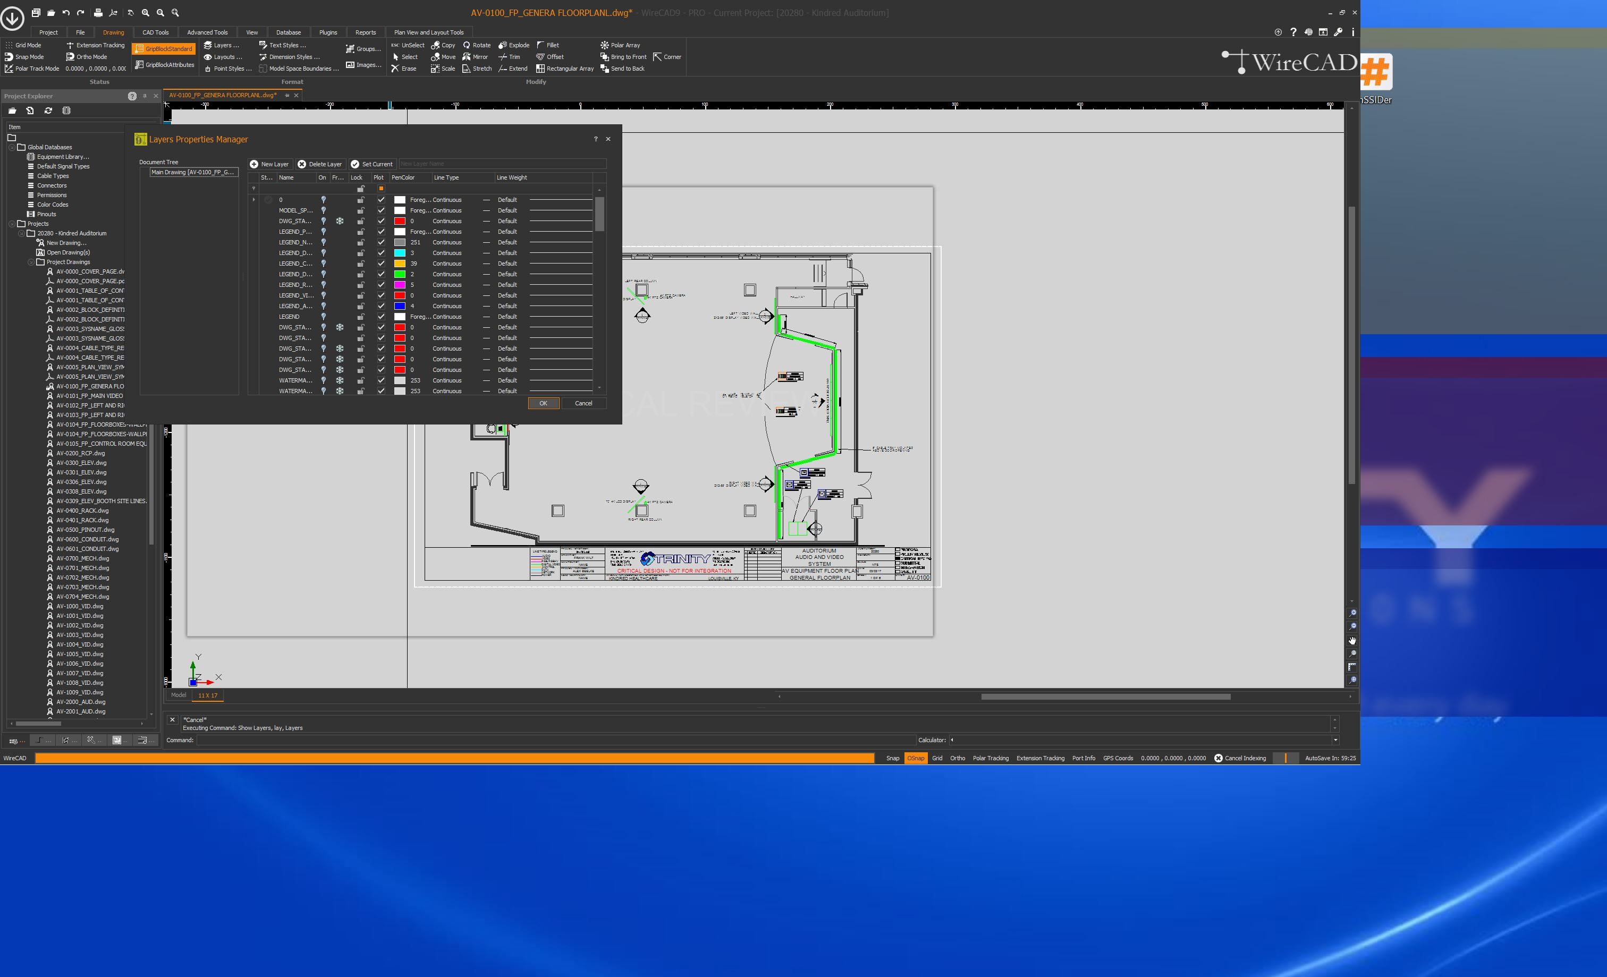Open Layers from the Format group

221,45
